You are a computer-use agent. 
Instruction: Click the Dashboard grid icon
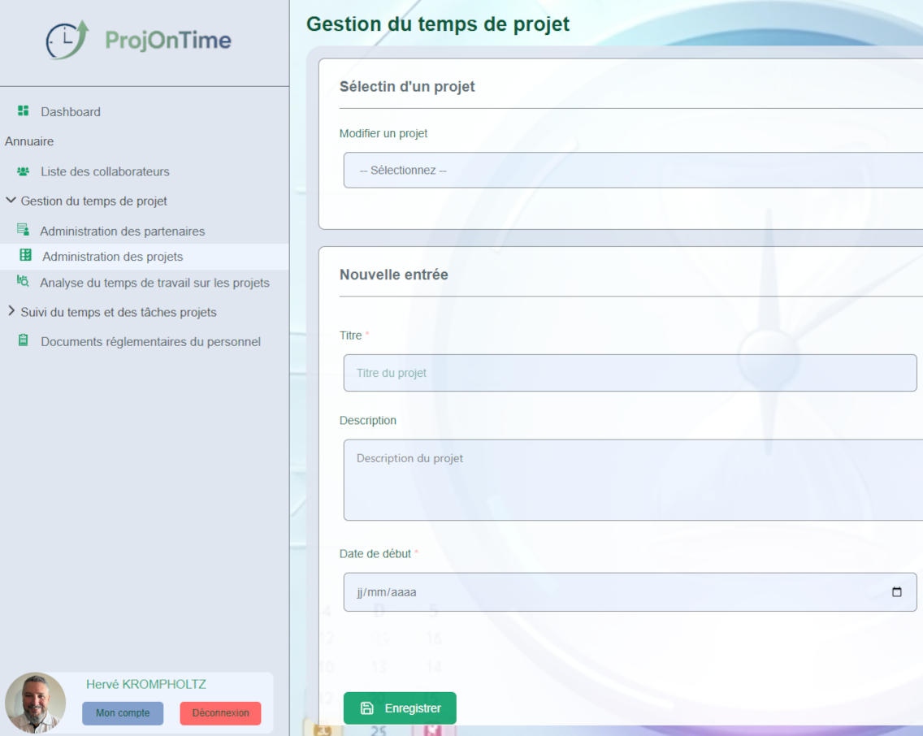point(24,111)
